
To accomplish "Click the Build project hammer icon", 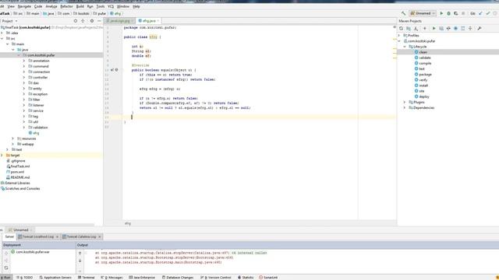I will (x=403, y=13).
